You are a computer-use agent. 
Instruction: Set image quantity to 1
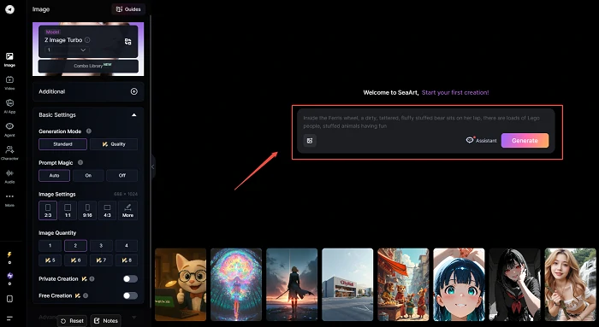tap(50, 245)
